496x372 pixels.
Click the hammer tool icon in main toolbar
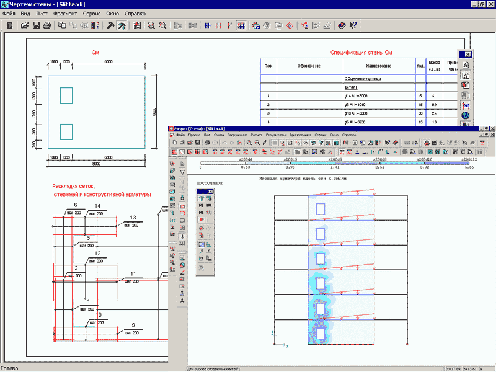[x=110, y=25]
